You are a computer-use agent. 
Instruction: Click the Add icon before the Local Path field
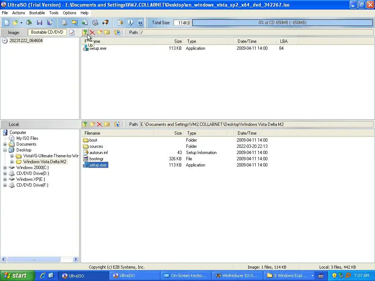(117, 124)
